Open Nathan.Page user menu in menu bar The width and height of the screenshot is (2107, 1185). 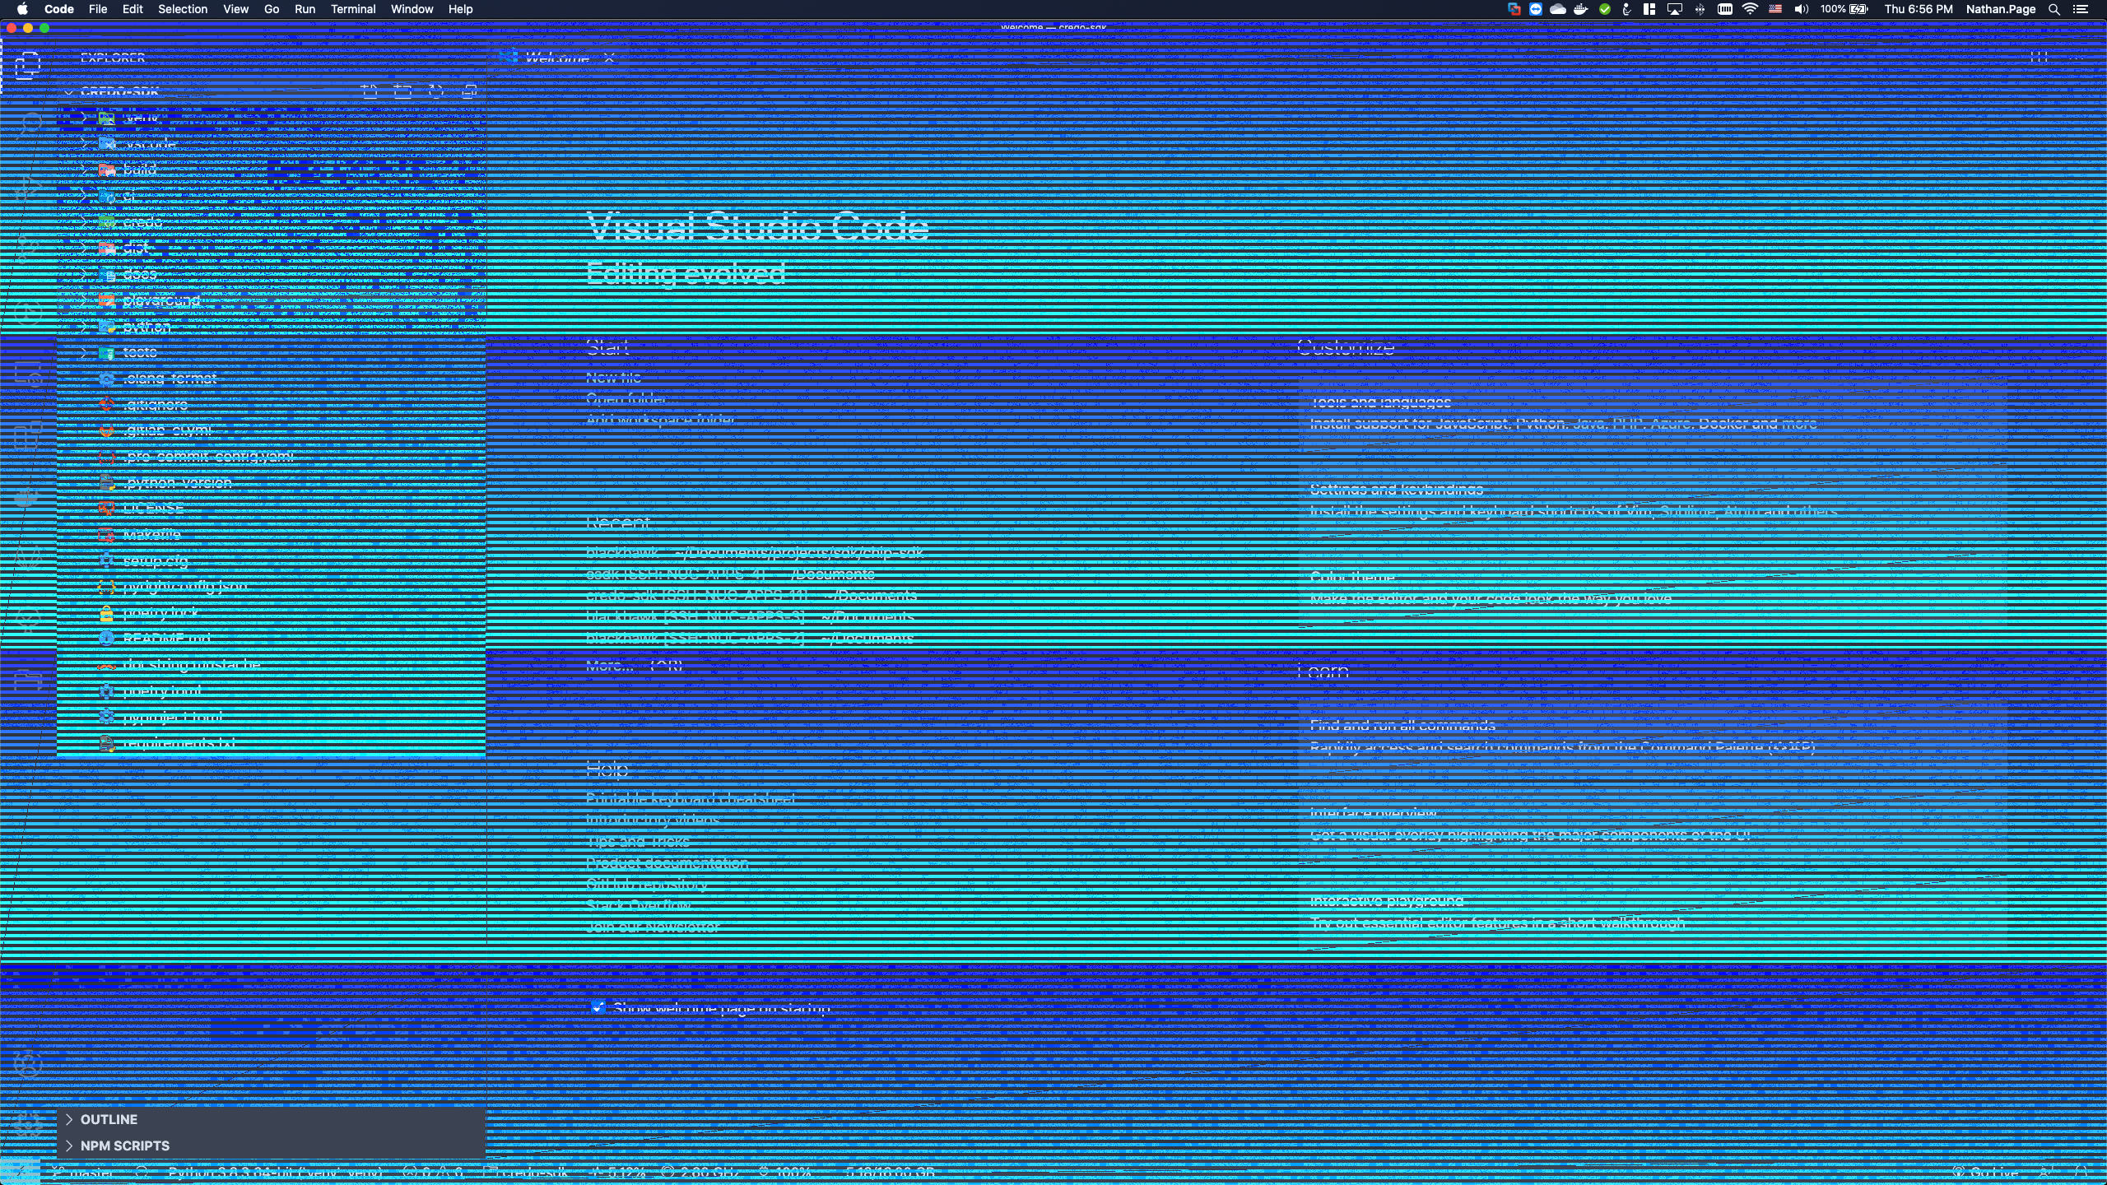[2001, 9]
